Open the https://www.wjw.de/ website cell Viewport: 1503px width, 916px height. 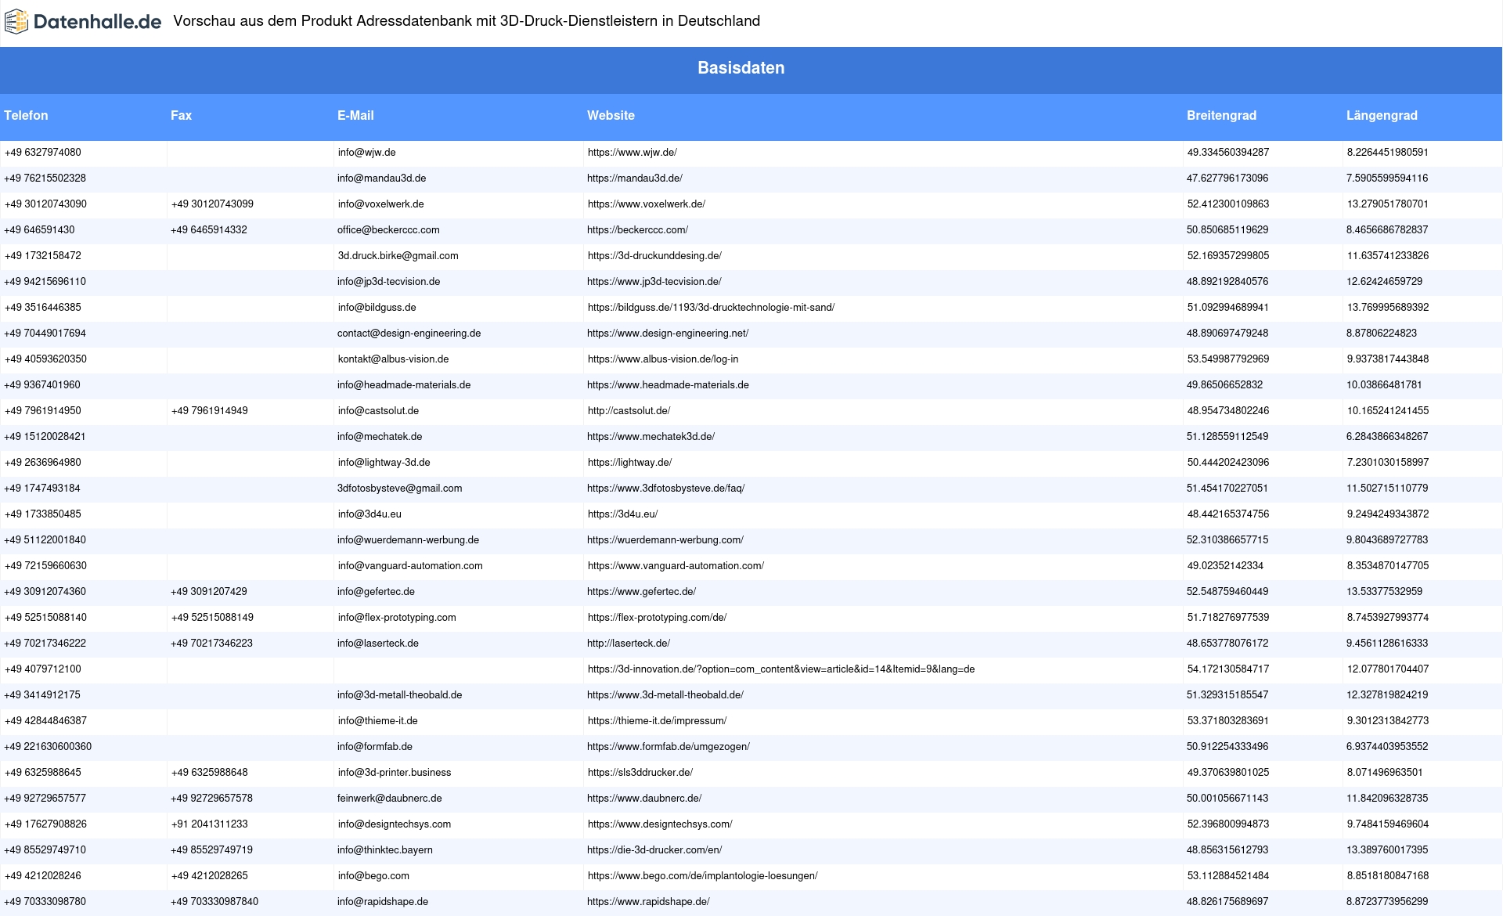(x=633, y=153)
